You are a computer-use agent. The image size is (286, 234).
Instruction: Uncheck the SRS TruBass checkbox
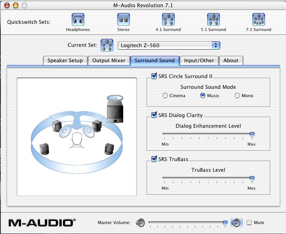[x=154, y=159]
